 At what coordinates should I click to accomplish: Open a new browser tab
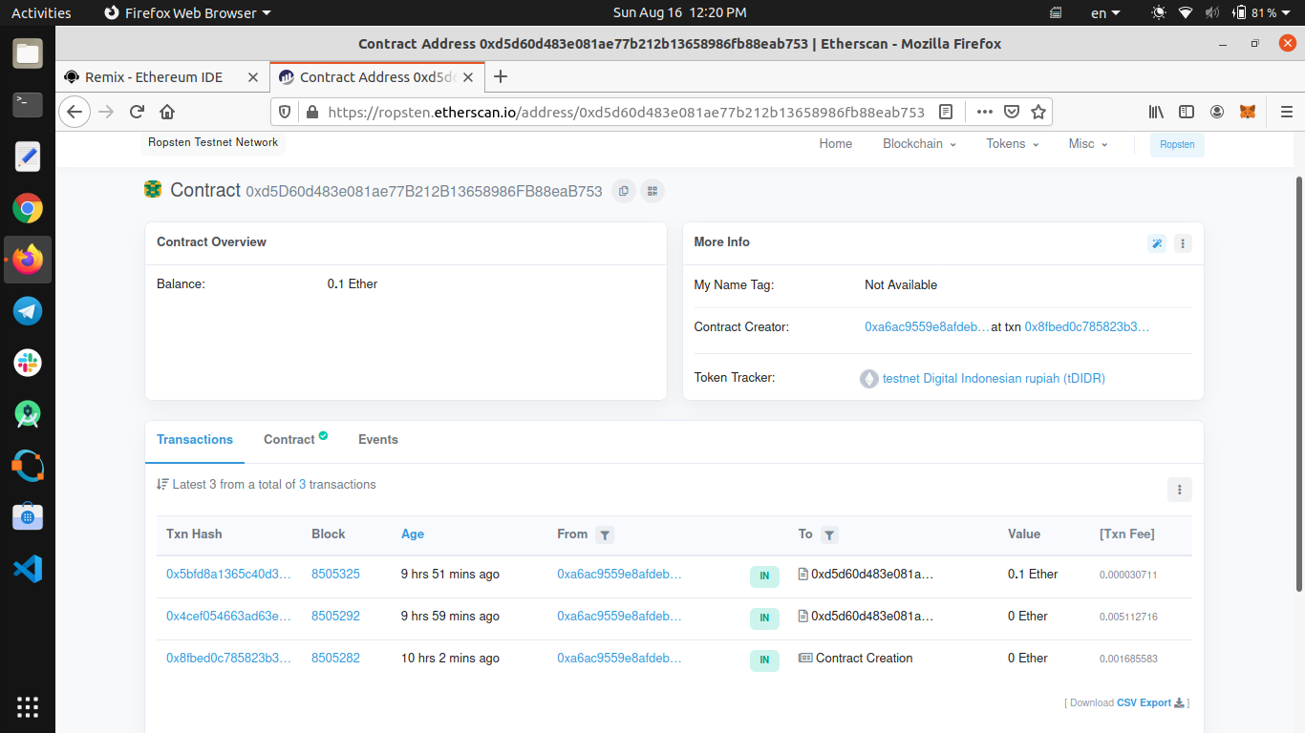coord(500,77)
